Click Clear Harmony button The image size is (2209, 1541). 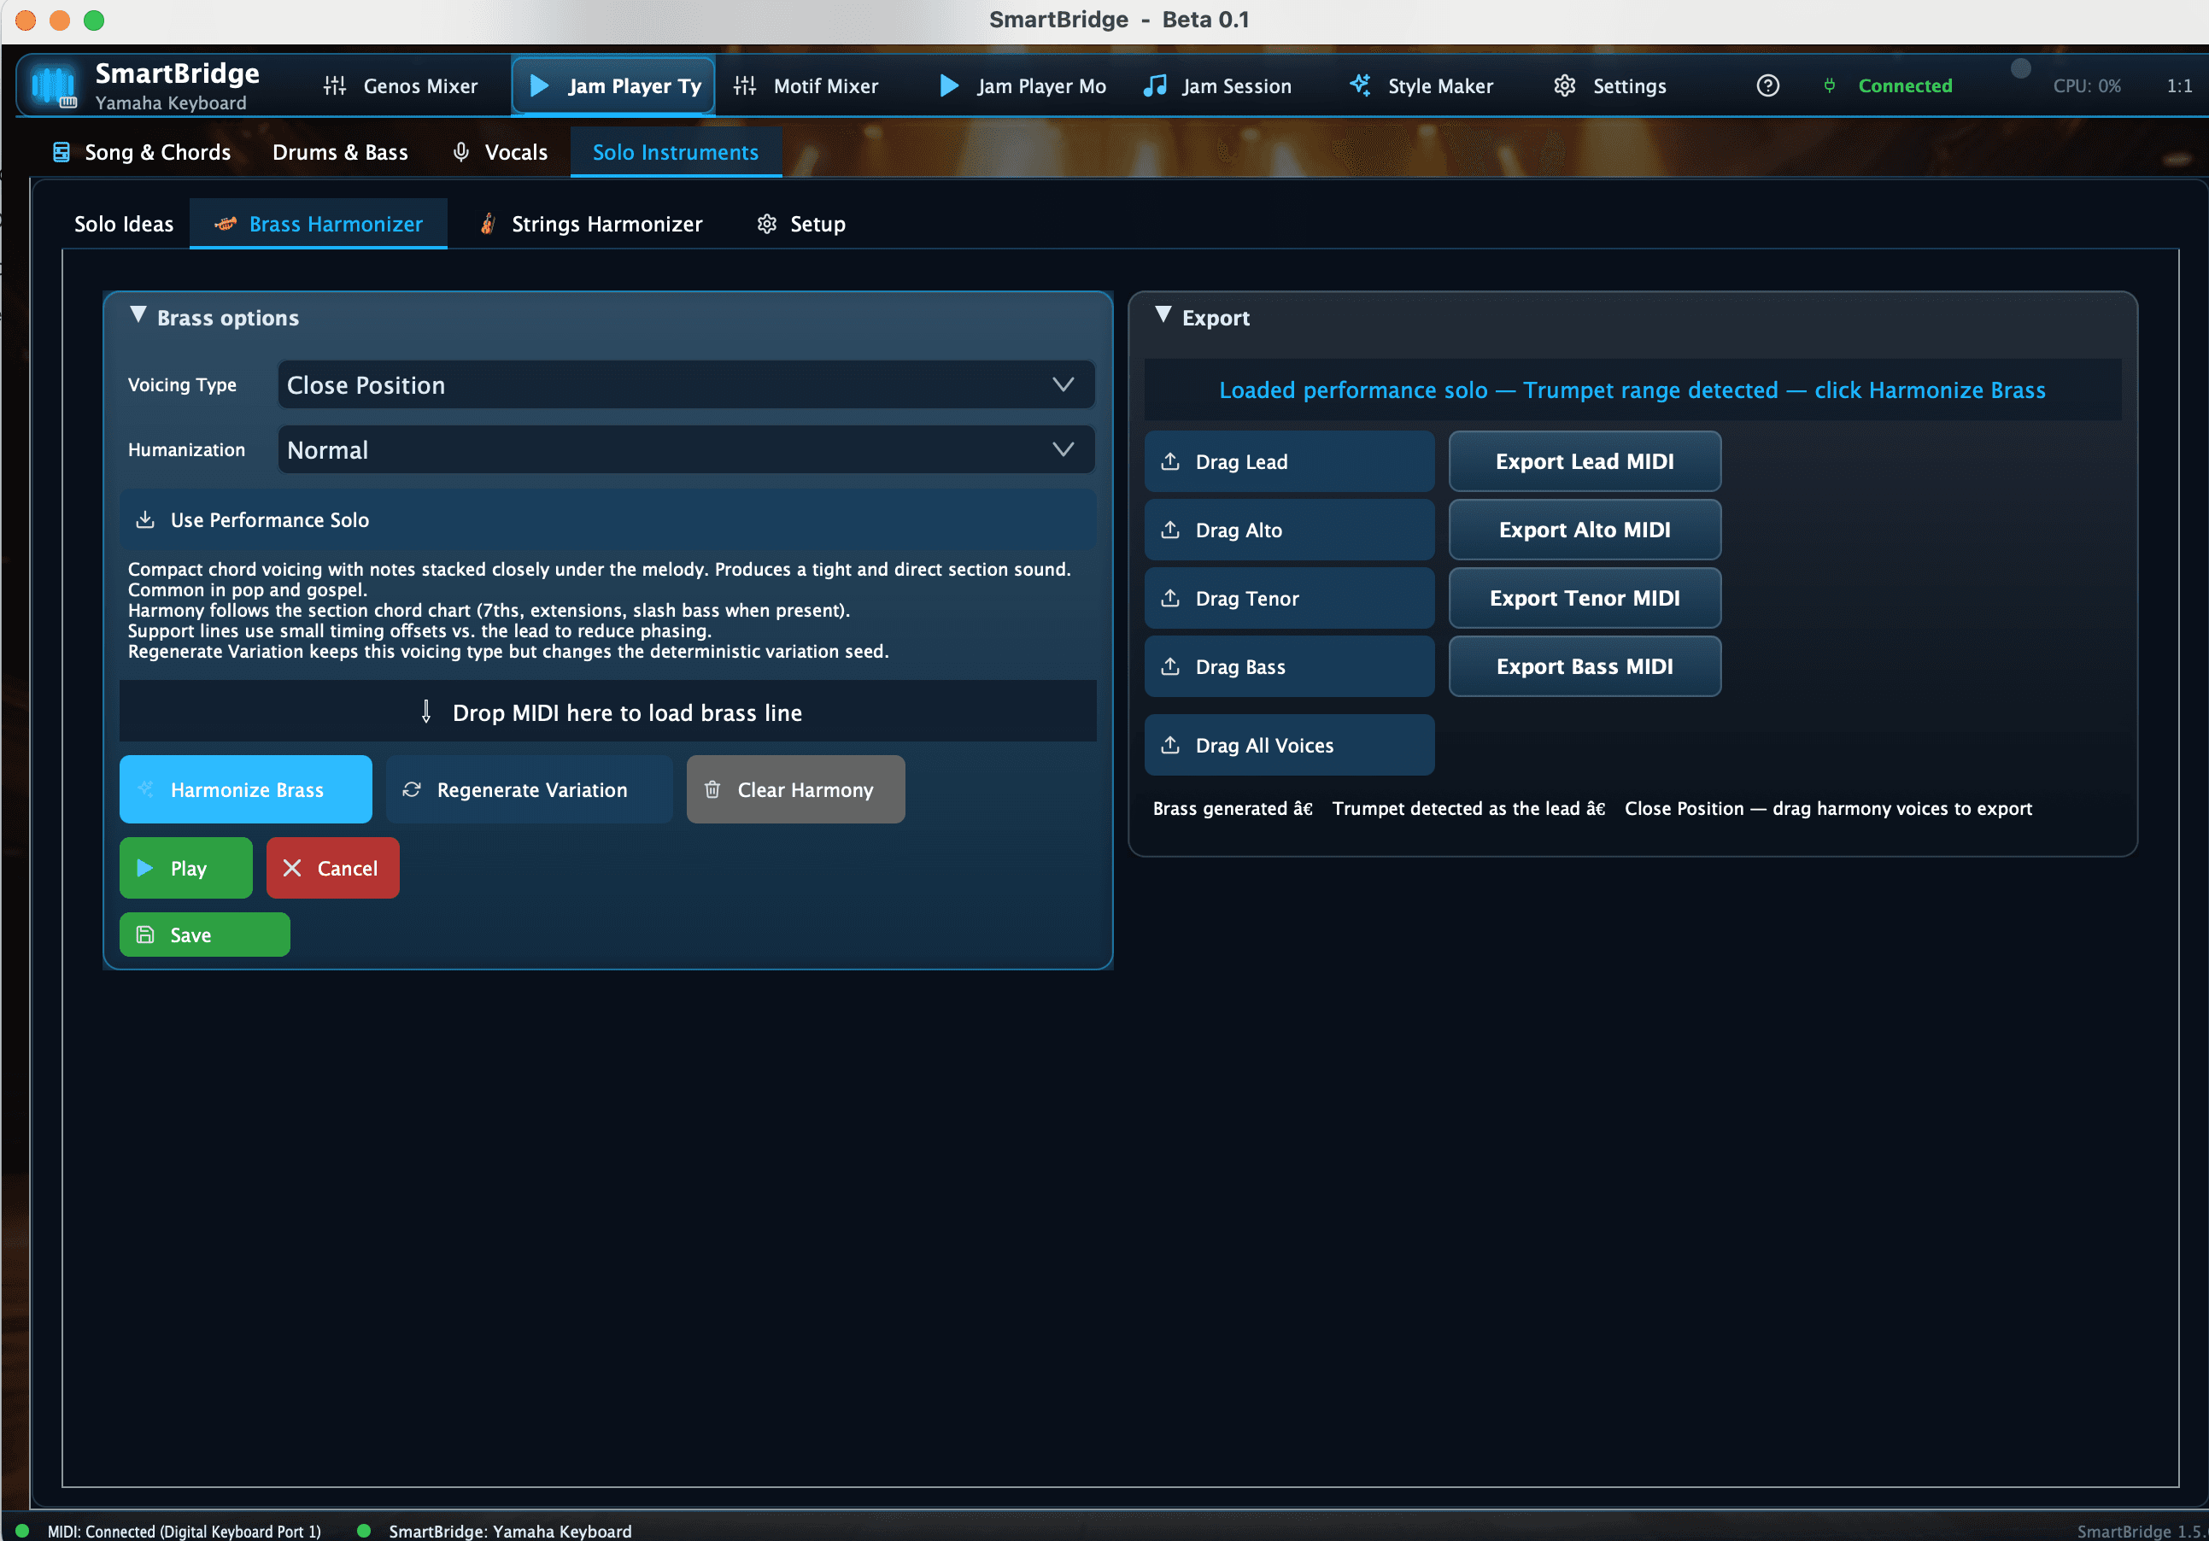point(795,788)
